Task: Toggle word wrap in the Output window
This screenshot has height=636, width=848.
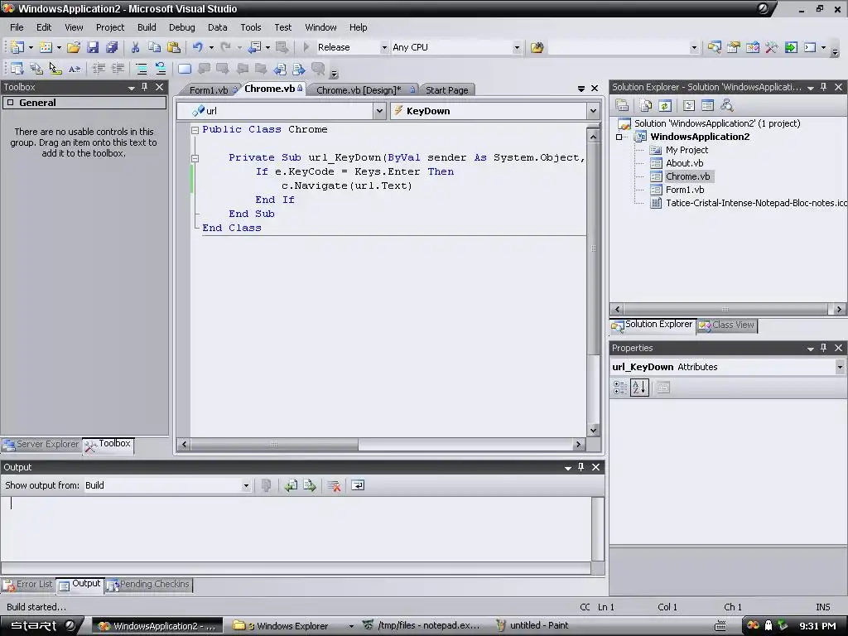Action: pos(358,485)
